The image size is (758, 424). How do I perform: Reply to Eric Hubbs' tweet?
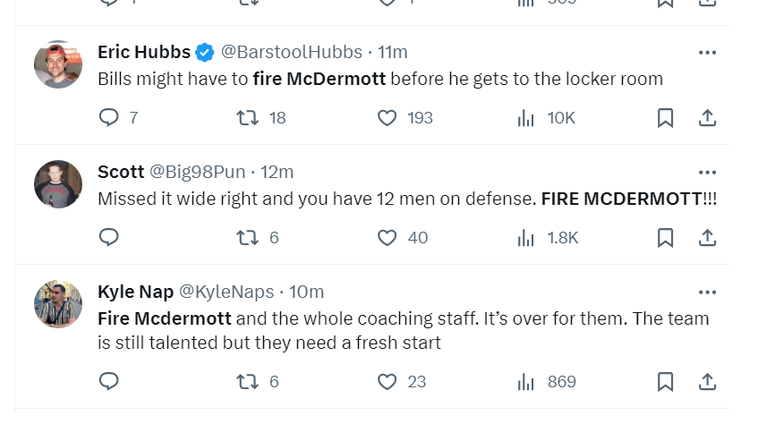(x=108, y=118)
